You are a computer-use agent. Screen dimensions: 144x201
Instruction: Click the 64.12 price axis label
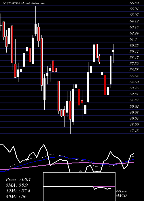[x=134, y=21]
